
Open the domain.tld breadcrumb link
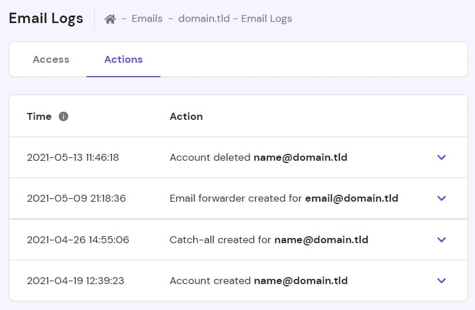(x=204, y=19)
